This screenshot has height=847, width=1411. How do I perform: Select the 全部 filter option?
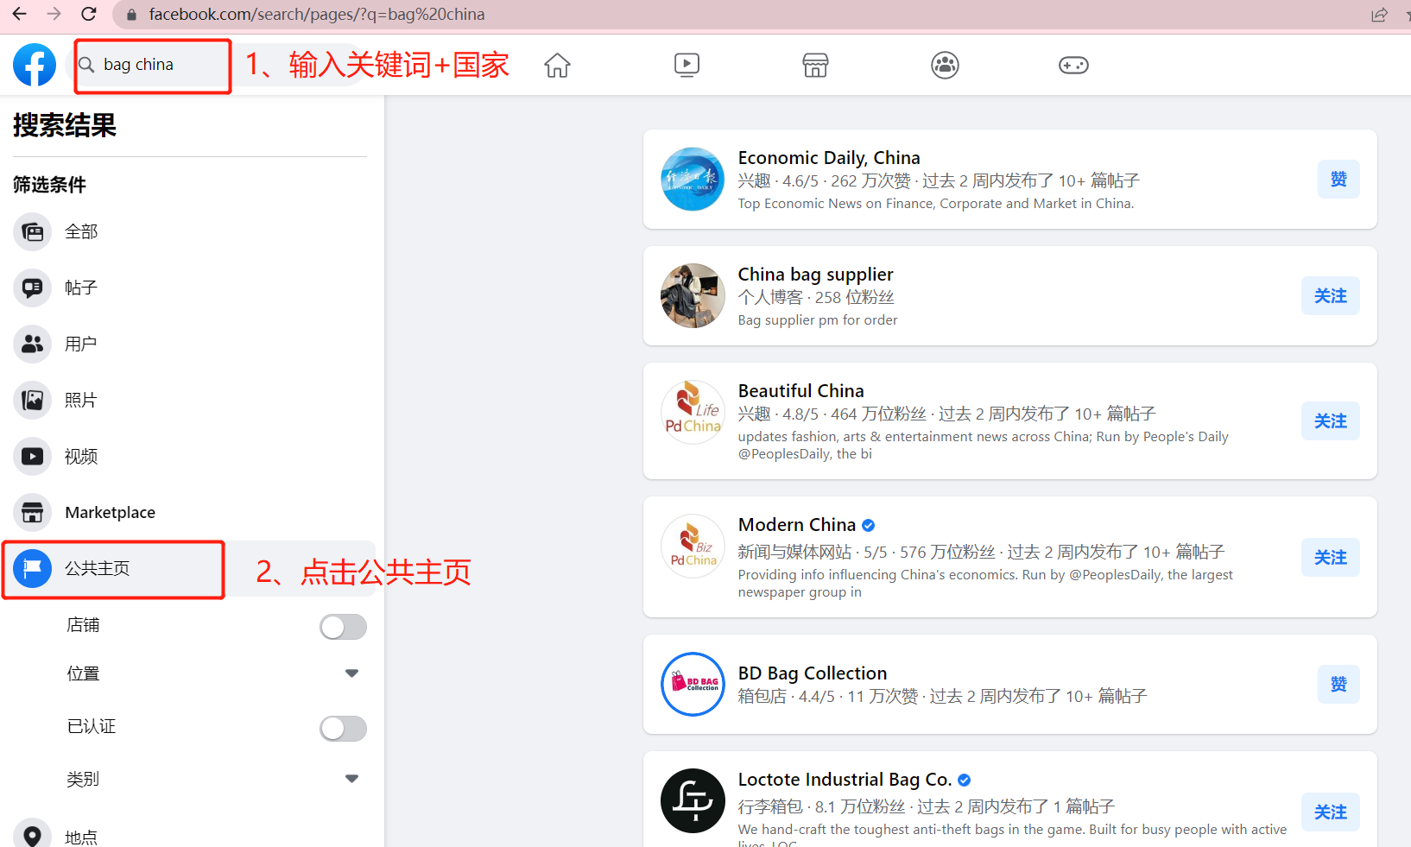(x=81, y=231)
